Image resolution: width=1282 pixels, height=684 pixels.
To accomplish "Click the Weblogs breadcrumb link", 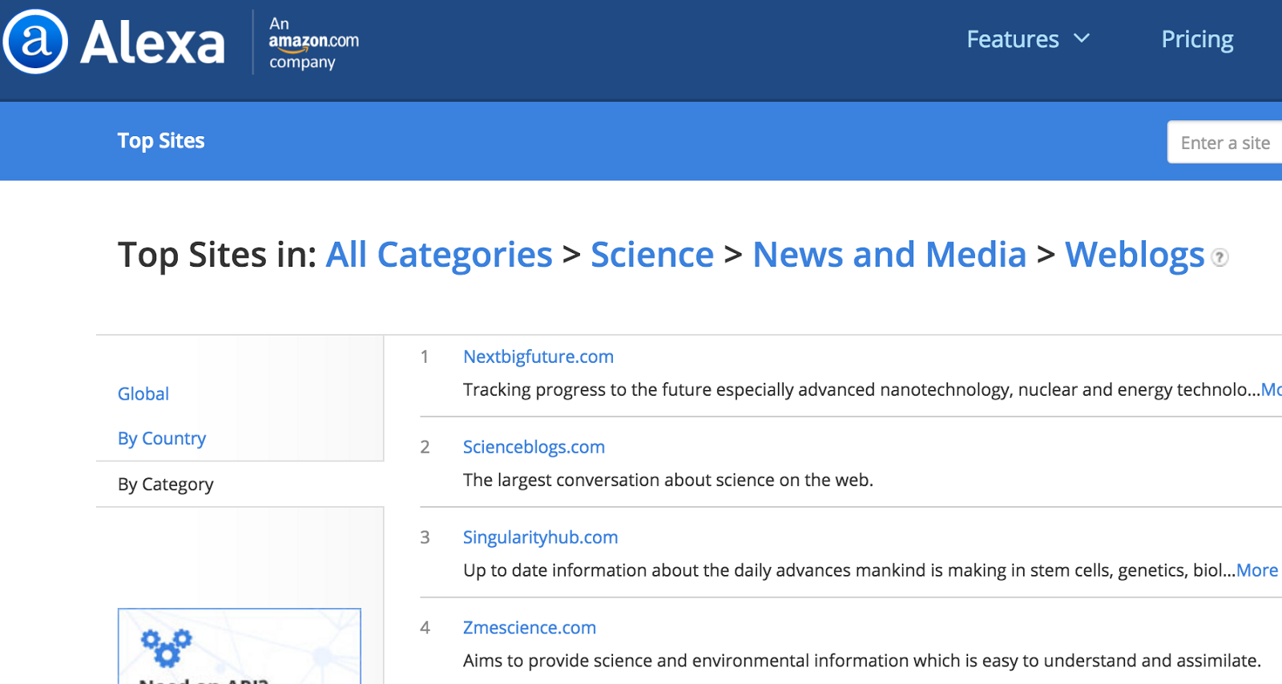I will click(x=1134, y=255).
